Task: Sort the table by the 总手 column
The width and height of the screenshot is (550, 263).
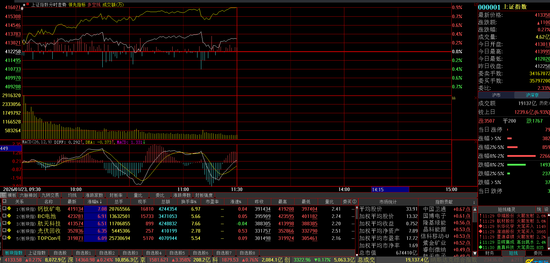Action: [x=119, y=202]
